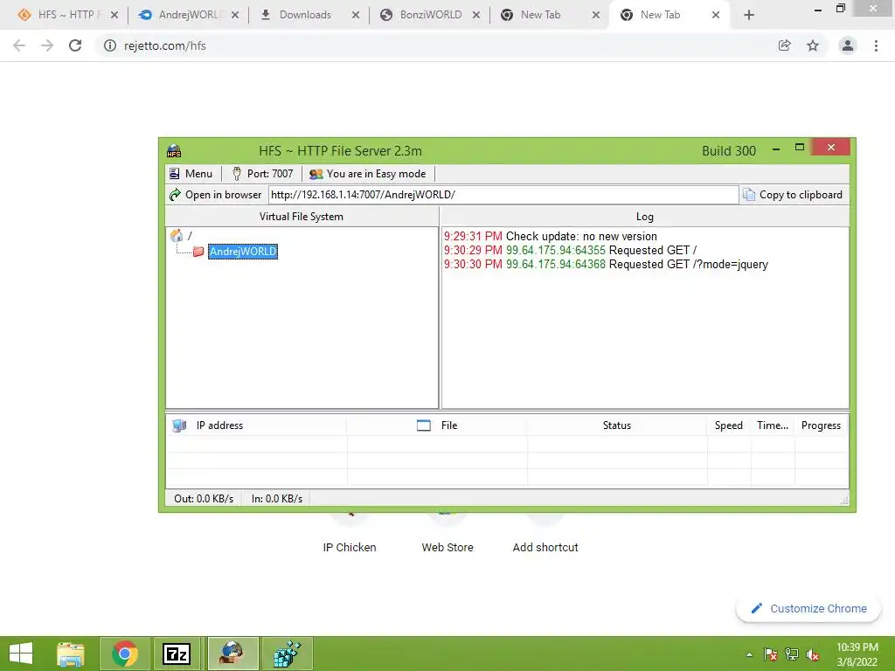
Task: Click the browser back arrow
Action: click(x=19, y=45)
